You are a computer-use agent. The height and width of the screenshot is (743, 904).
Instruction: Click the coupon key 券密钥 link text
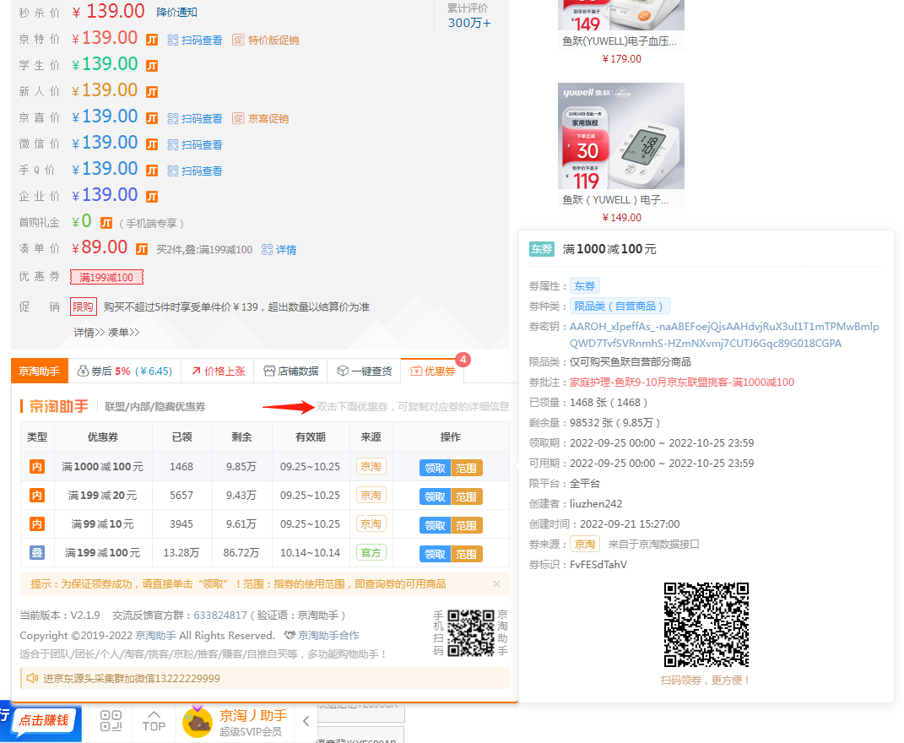(x=724, y=335)
